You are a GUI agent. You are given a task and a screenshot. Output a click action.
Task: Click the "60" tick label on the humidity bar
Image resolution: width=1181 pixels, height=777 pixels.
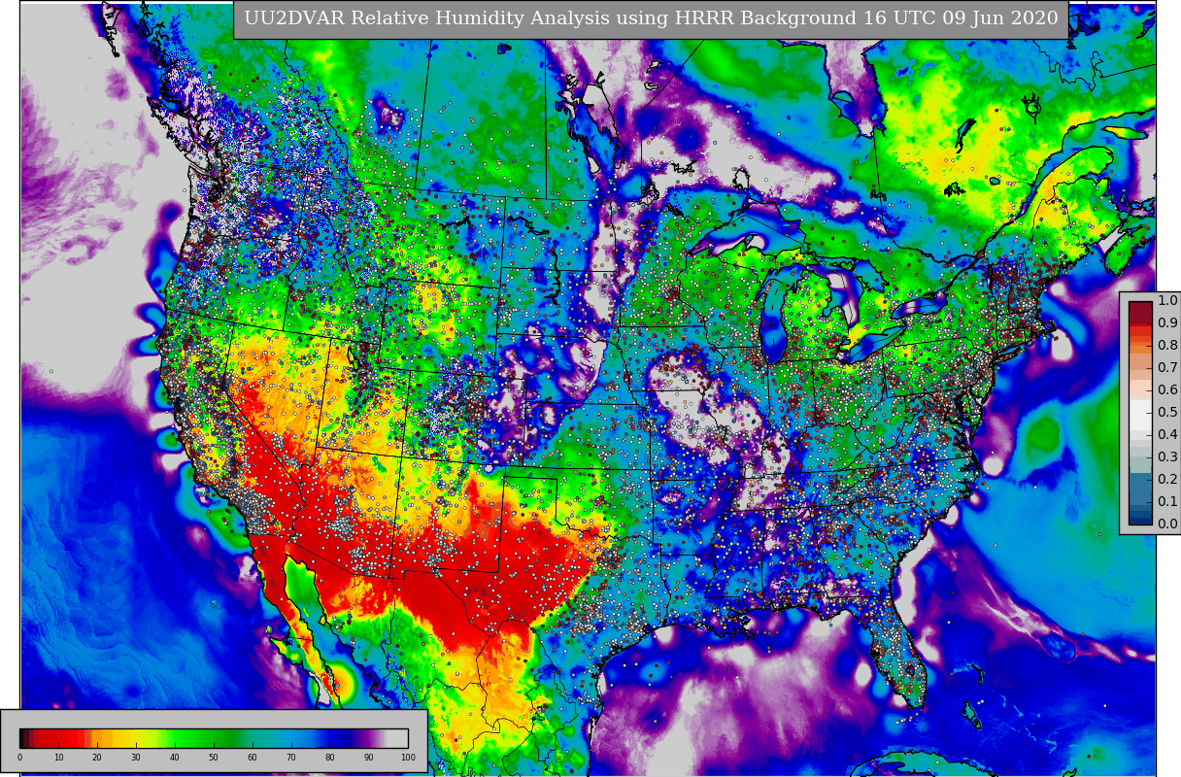253,758
